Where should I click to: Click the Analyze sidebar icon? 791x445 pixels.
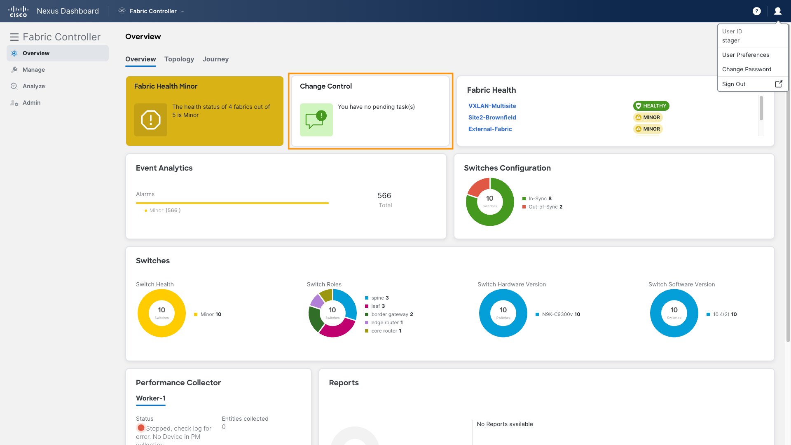(x=14, y=86)
